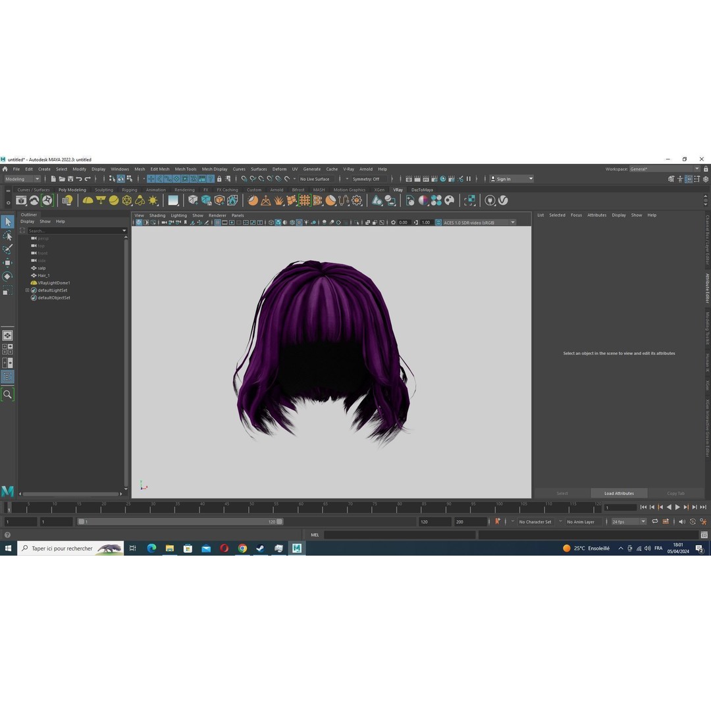Open the No Character Set dropdown

(535, 522)
